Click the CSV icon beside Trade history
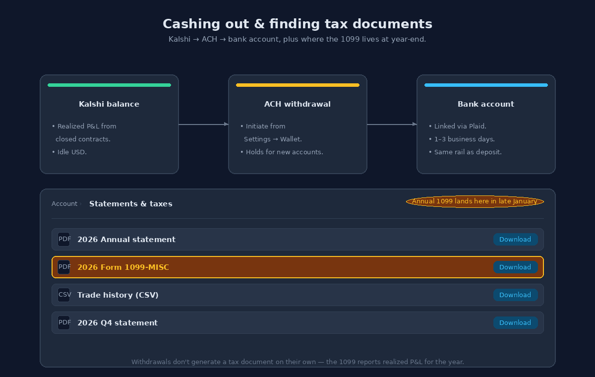The height and width of the screenshot is (377, 595). click(x=64, y=295)
